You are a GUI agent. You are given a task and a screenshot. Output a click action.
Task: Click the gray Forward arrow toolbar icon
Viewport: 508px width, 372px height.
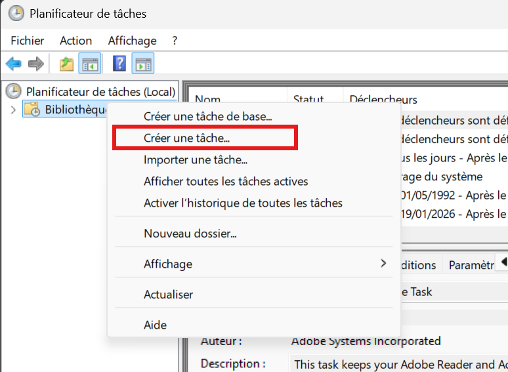click(x=36, y=64)
